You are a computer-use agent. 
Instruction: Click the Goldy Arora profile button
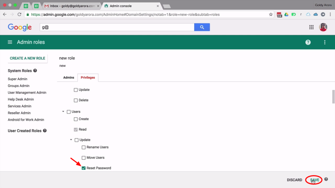323,5
